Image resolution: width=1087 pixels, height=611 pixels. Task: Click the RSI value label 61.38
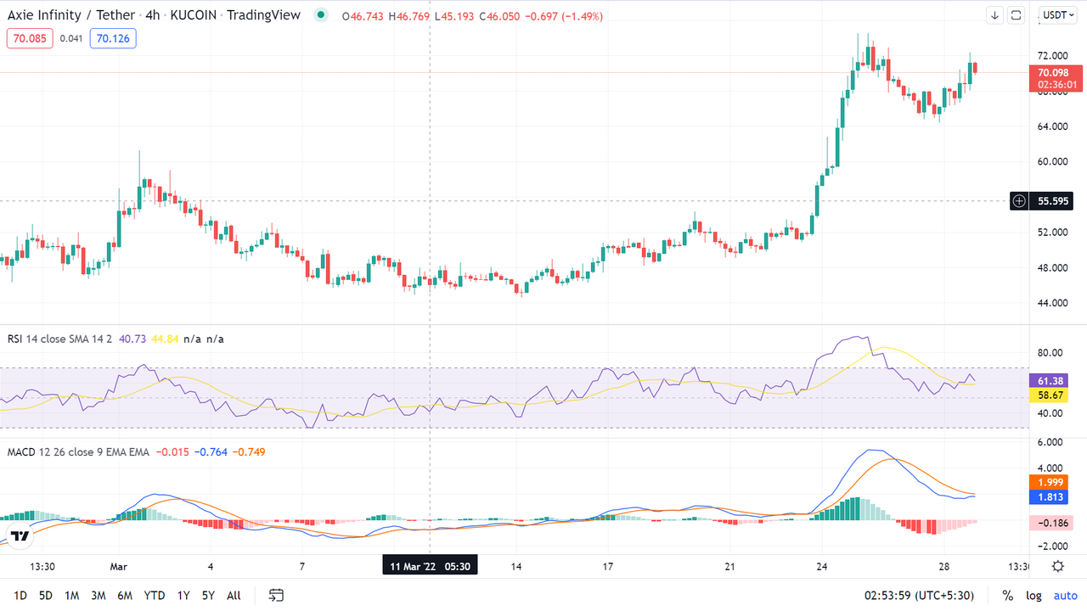(1050, 381)
